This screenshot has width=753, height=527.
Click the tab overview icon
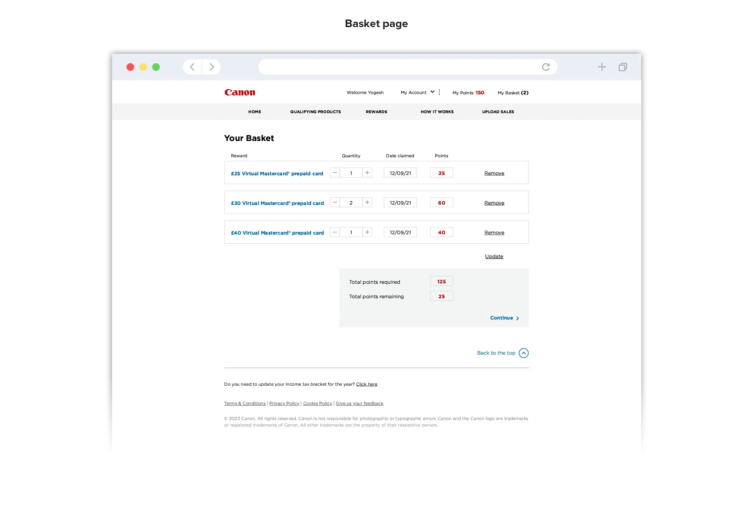pos(622,67)
